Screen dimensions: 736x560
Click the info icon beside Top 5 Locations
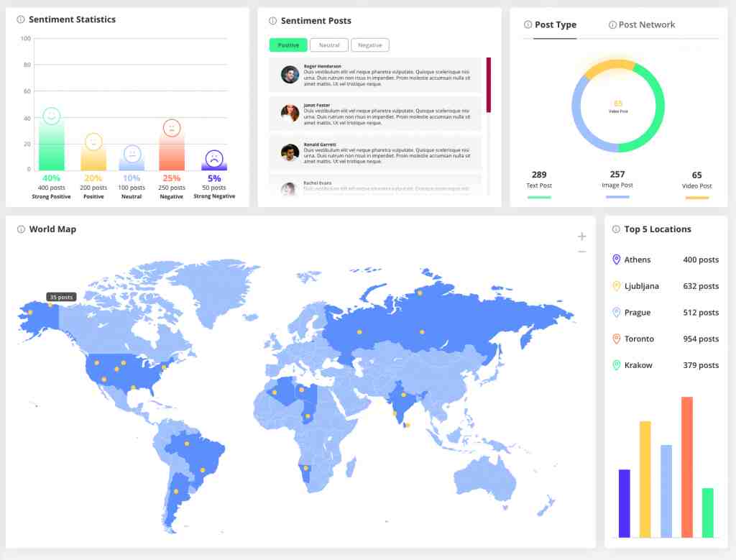(x=615, y=229)
